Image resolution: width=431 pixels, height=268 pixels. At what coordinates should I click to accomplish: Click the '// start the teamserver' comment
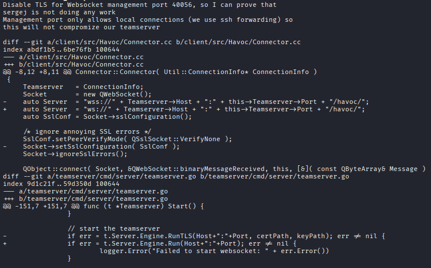113,228
